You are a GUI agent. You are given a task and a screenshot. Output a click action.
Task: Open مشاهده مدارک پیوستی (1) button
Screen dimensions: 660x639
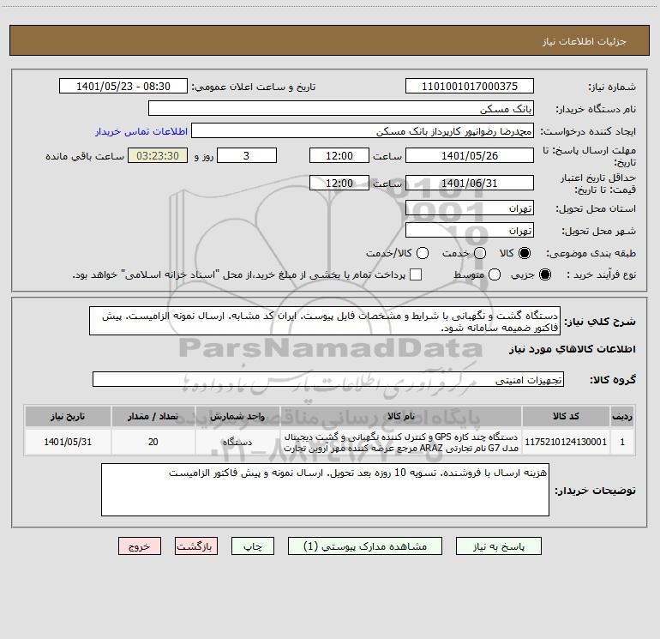(x=365, y=546)
